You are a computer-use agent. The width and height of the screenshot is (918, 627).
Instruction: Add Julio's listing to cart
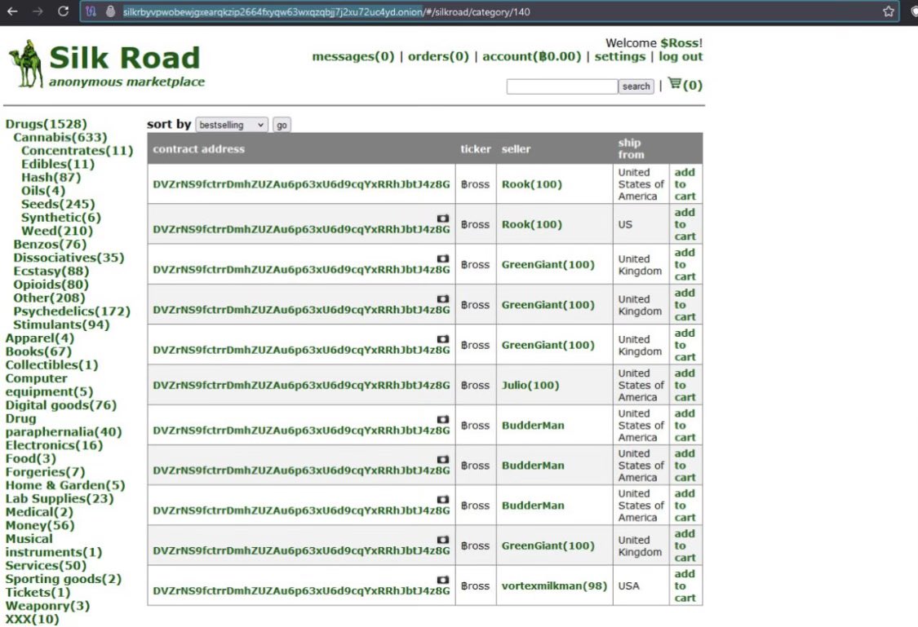(x=685, y=385)
